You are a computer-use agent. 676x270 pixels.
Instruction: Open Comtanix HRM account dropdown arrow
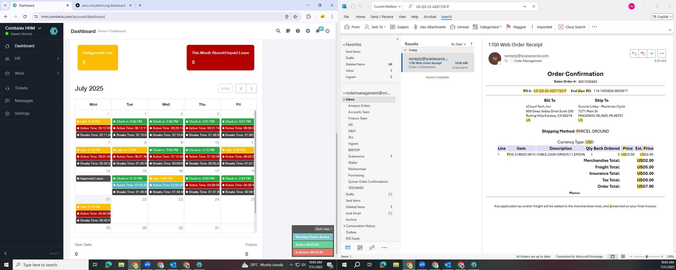40,28
